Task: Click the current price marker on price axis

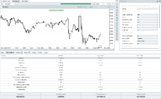Action: tap(111, 33)
